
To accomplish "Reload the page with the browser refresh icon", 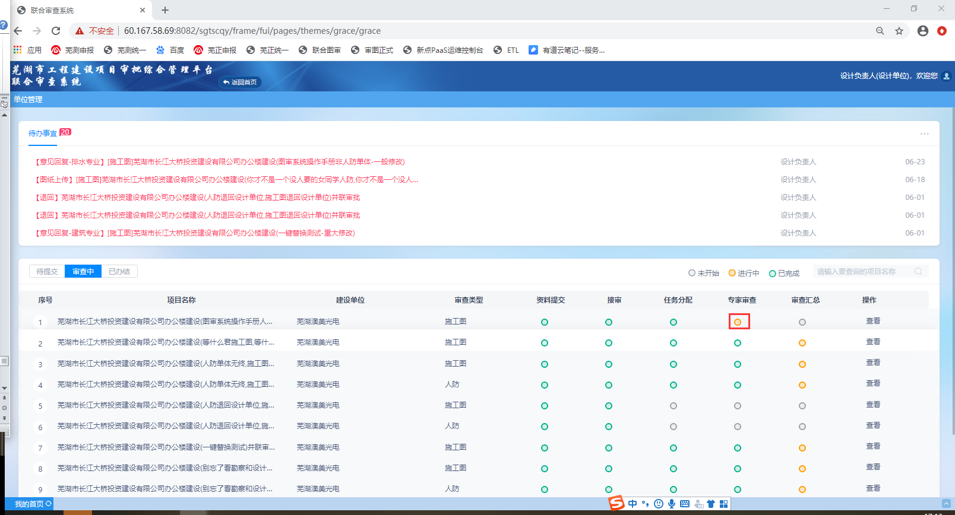I will [56, 31].
